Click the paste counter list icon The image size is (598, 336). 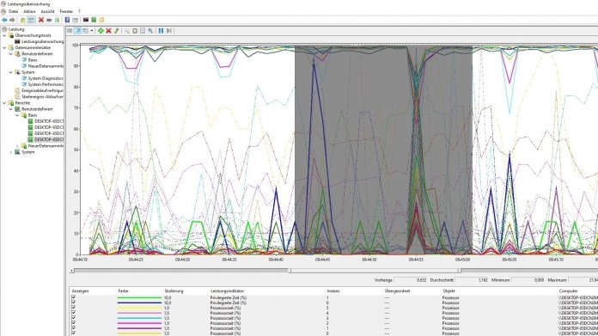pos(135,31)
